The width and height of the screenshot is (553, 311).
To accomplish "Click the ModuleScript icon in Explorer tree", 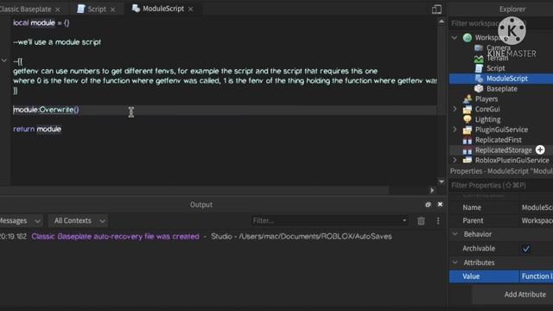I will coord(479,79).
